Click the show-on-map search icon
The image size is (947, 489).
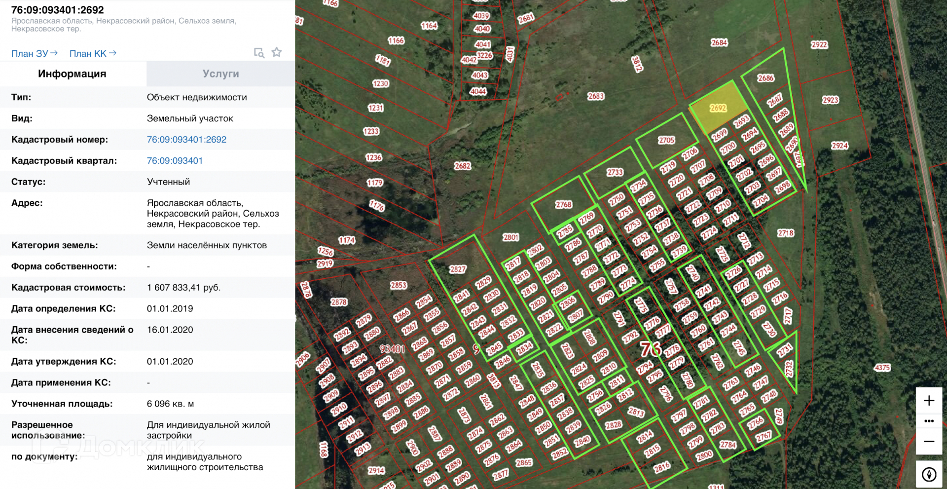pos(259,53)
